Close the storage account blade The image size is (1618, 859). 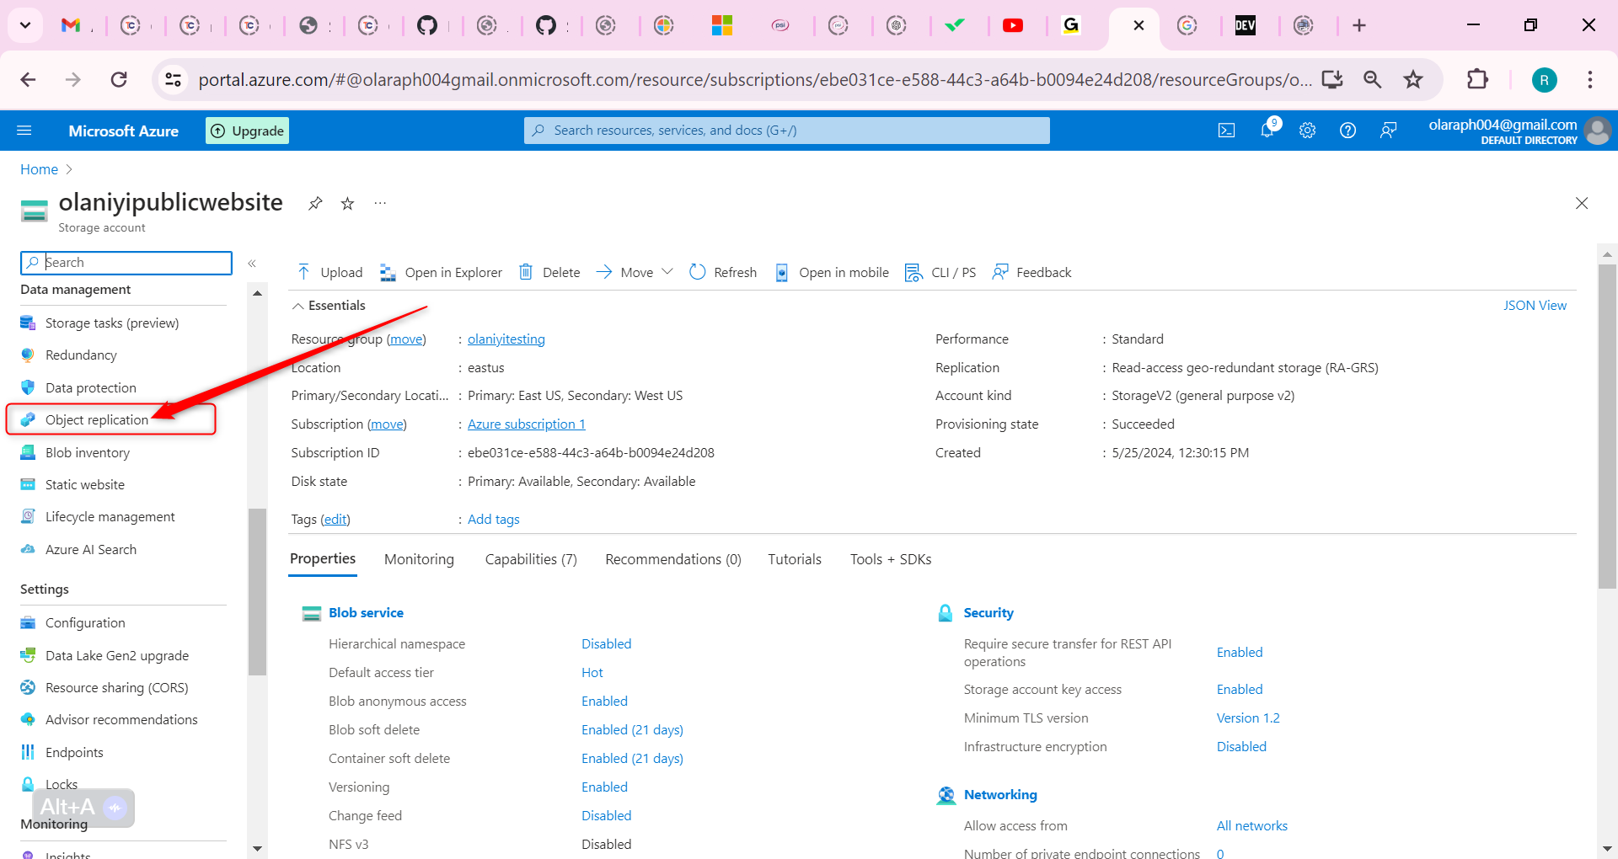(1582, 203)
